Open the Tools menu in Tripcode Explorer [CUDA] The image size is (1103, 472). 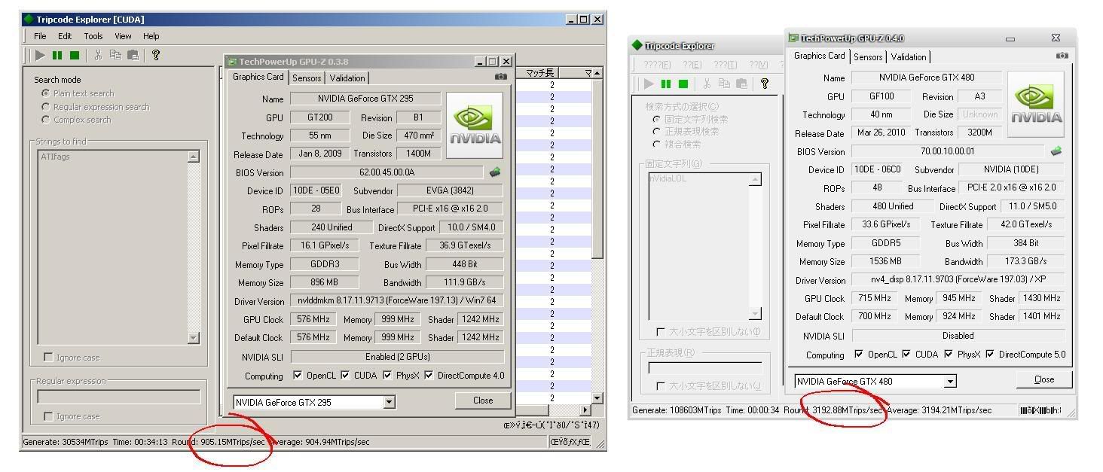(x=93, y=36)
